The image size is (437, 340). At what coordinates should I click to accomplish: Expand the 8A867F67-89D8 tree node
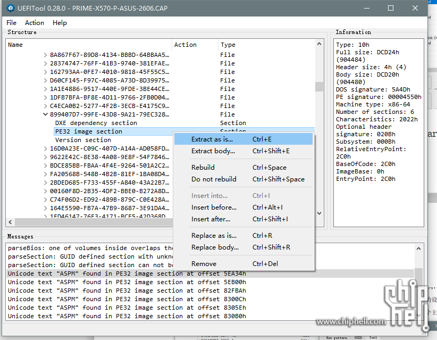click(45, 55)
